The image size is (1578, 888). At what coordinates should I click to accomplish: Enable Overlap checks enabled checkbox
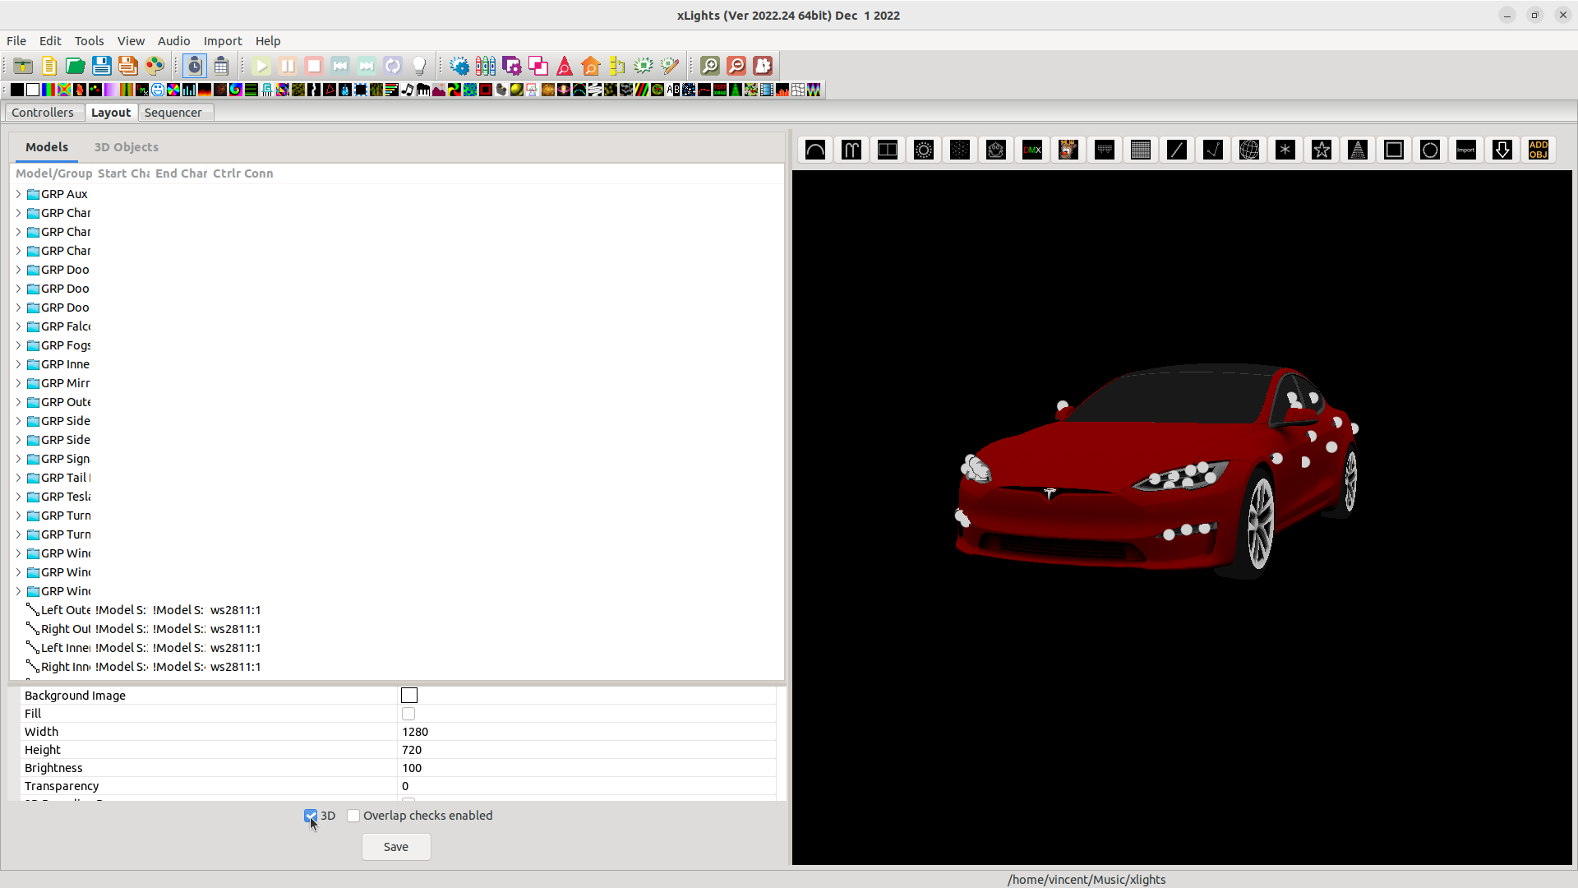pyautogui.click(x=353, y=816)
